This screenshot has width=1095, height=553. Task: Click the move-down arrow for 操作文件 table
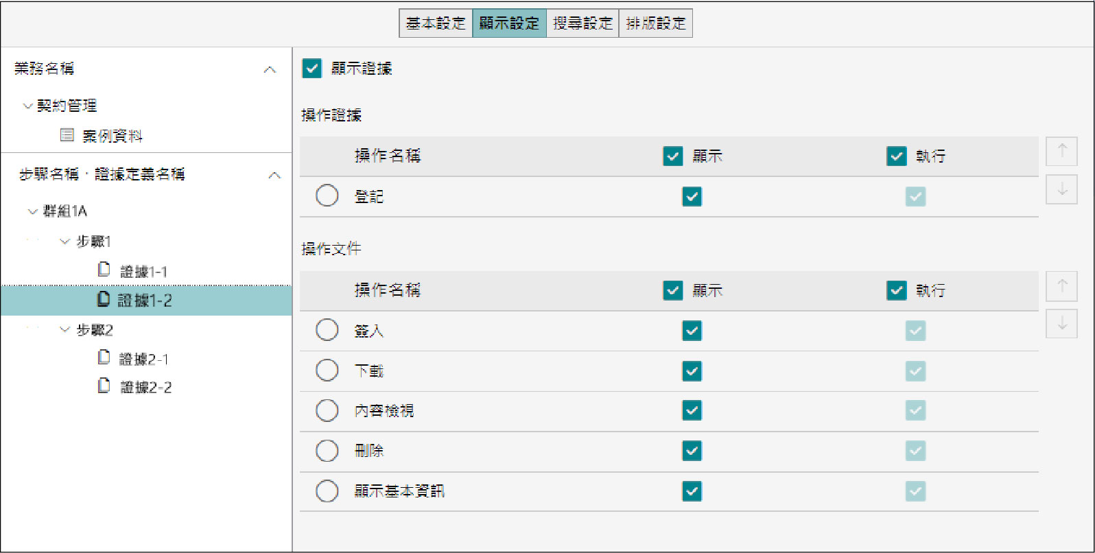point(1061,324)
